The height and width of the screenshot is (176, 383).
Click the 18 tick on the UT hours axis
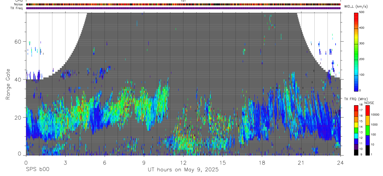coord(262,162)
